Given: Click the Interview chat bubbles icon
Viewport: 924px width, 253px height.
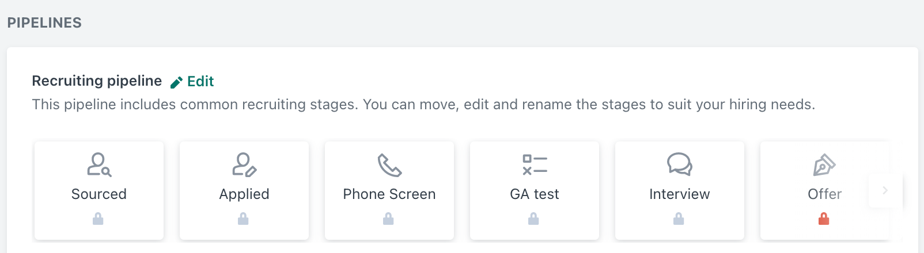Looking at the screenshot, I should (680, 164).
